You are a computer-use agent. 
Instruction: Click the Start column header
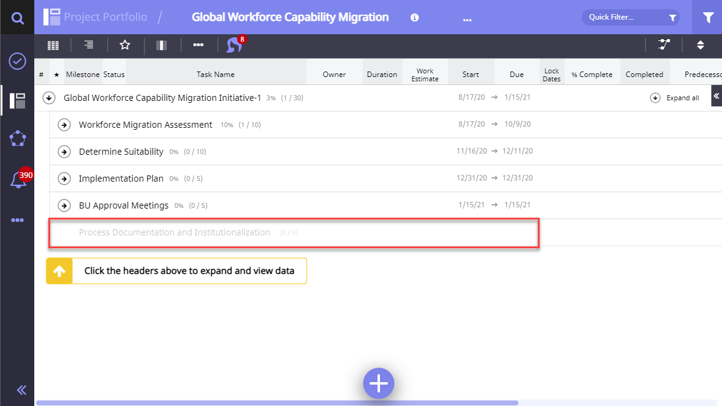[x=471, y=75]
